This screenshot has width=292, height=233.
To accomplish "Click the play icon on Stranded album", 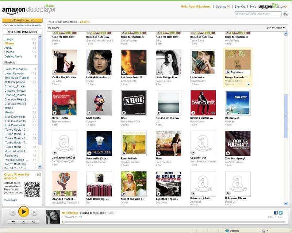I will click(x=54, y=194).
